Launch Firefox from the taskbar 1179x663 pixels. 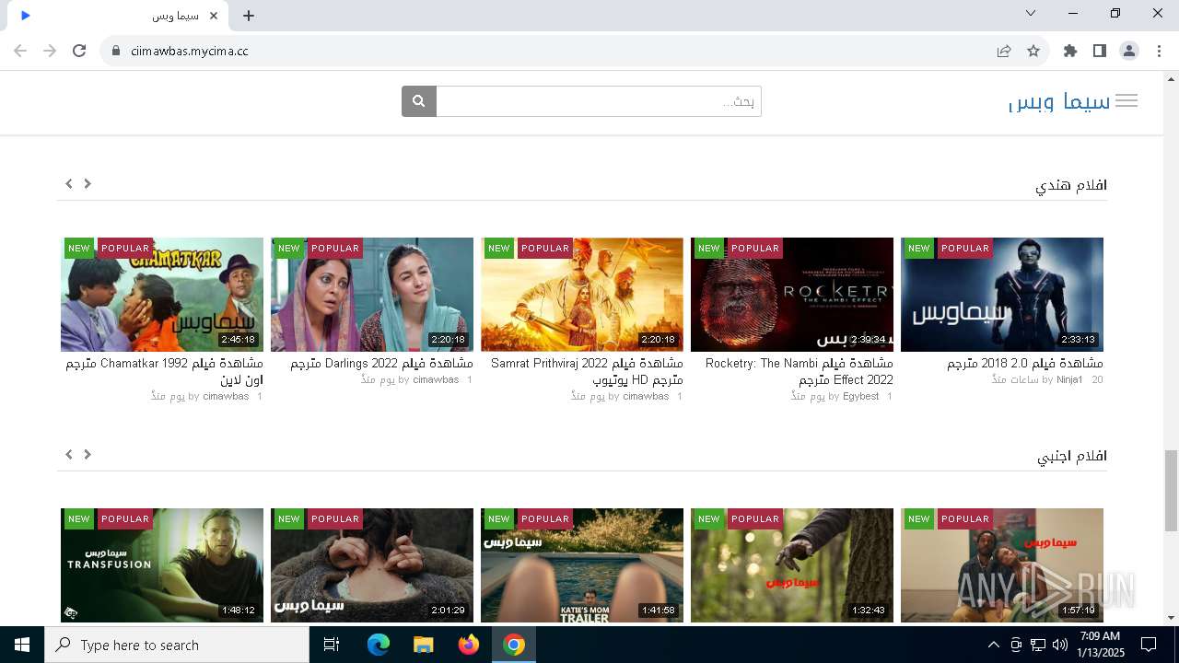(x=469, y=645)
